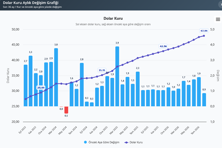This screenshot has height=148, width=222.
Task: Click the May 2025 axis label
Action: [x=124, y=130]
